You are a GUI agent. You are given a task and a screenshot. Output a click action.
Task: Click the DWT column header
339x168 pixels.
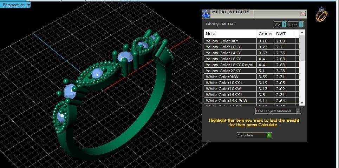coord(284,34)
